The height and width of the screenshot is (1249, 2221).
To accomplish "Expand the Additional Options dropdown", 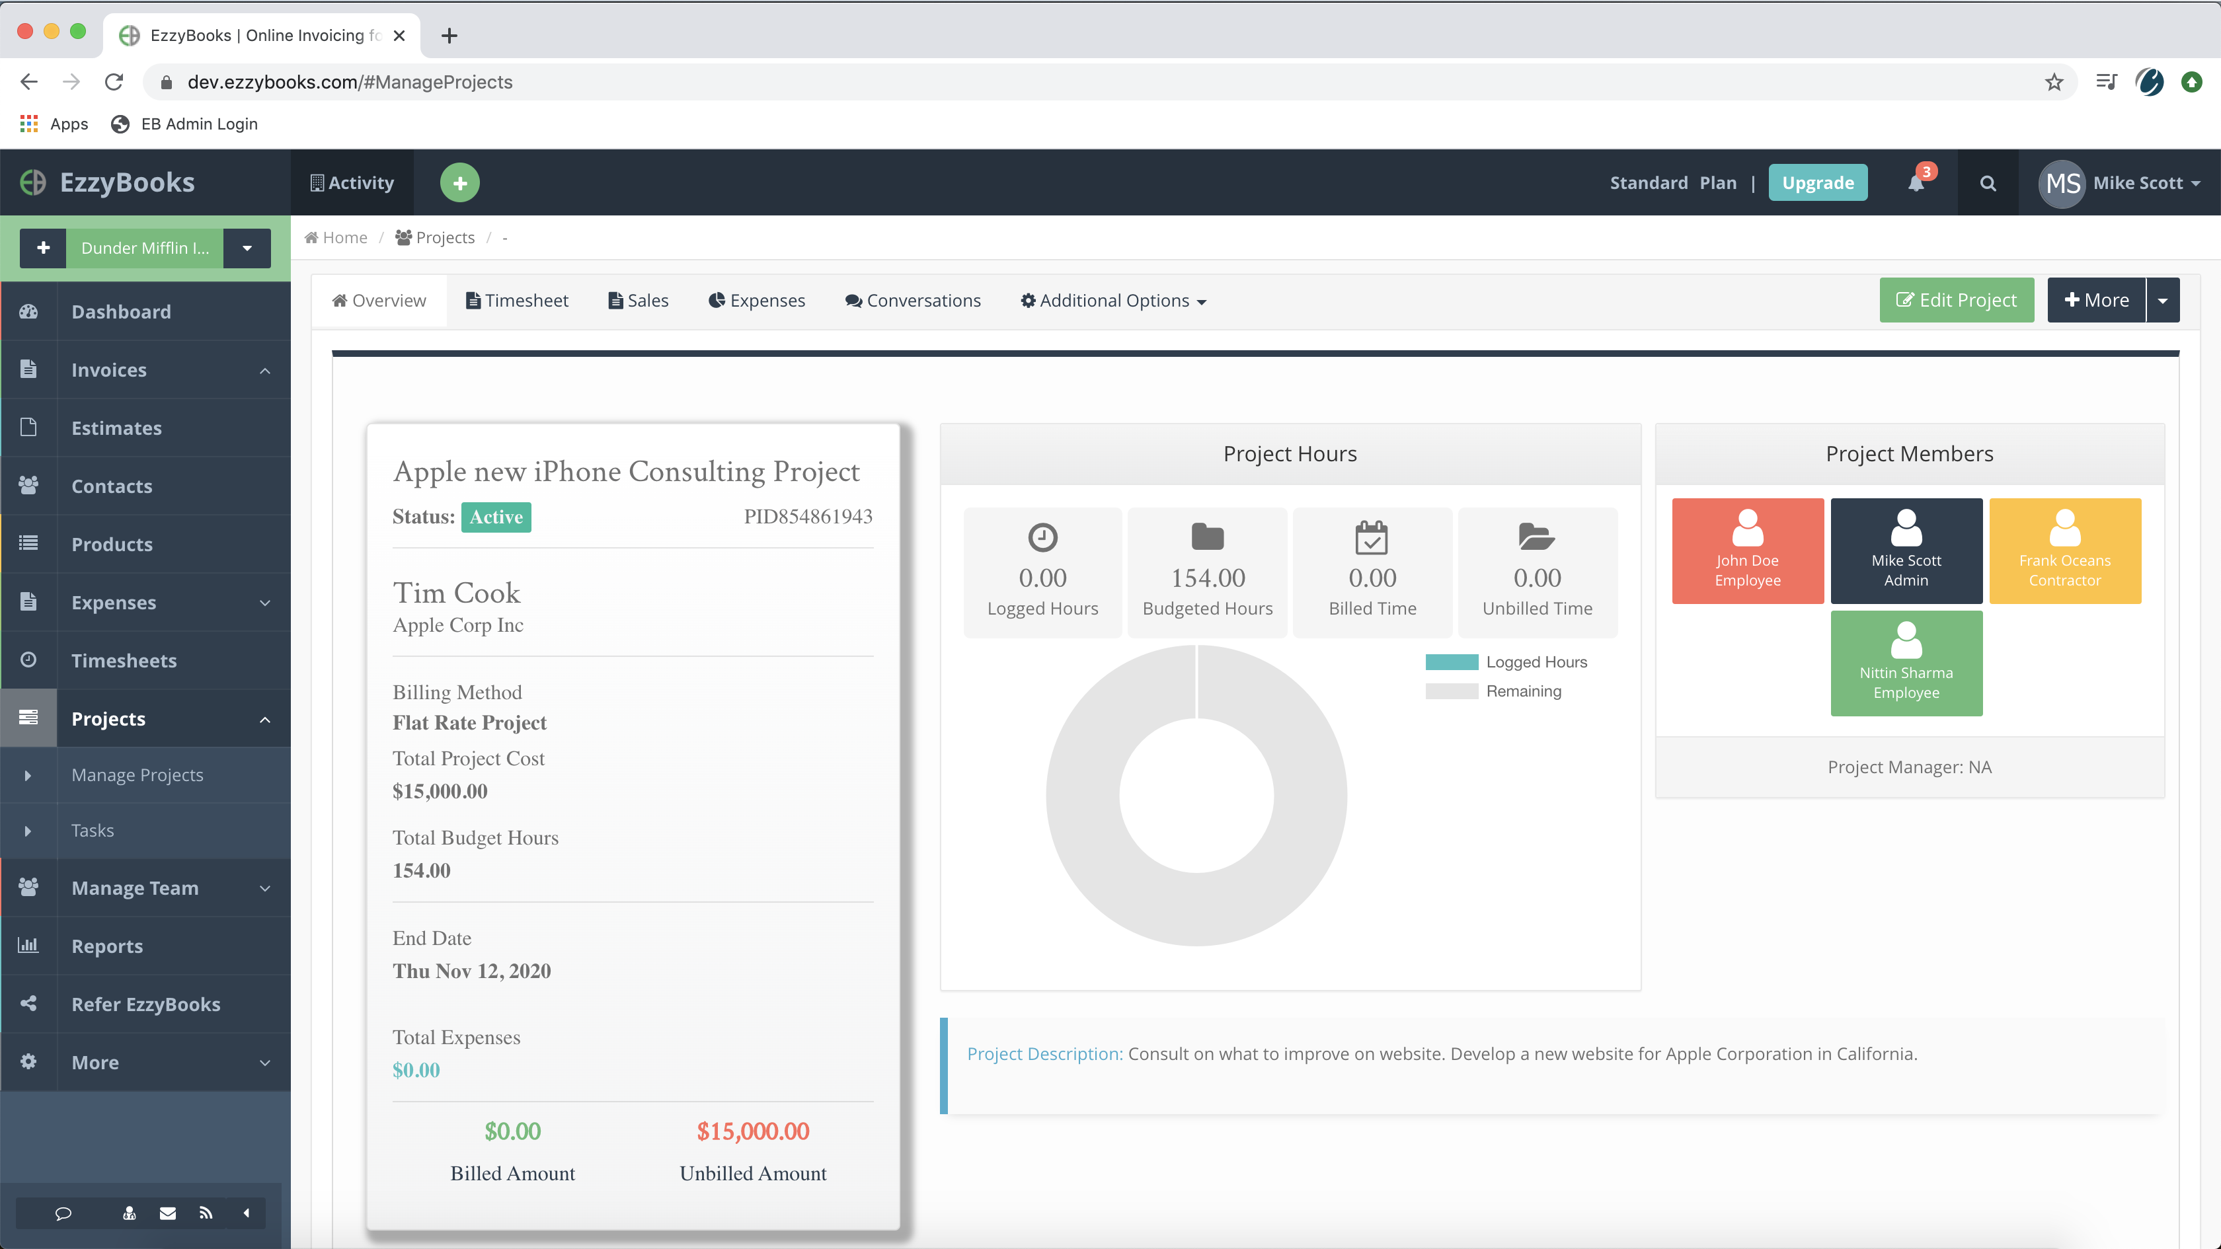I will 1113,301.
